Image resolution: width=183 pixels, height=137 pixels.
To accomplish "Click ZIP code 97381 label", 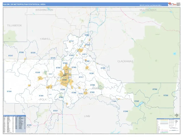I will click(x=91, y=74).
